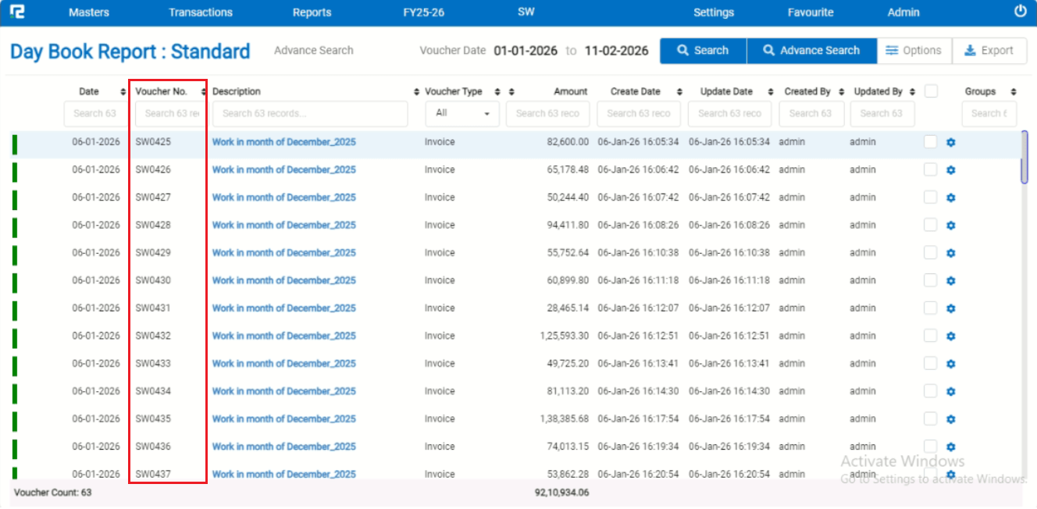The width and height of the screenshot is (1037, 509).
Task: Click the vertical scrollbar thumb
Action: coord(1025,156)
